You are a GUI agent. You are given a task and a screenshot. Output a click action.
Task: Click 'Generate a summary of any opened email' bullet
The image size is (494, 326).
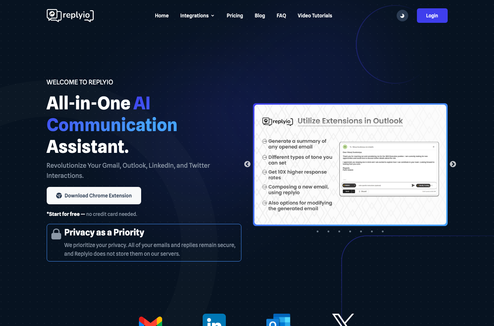pos(295,144)
